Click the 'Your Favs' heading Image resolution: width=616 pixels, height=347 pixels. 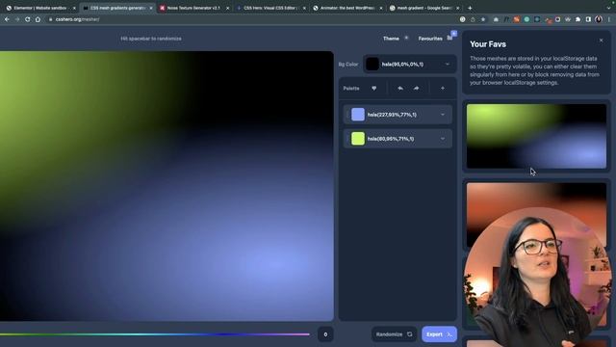488,44
